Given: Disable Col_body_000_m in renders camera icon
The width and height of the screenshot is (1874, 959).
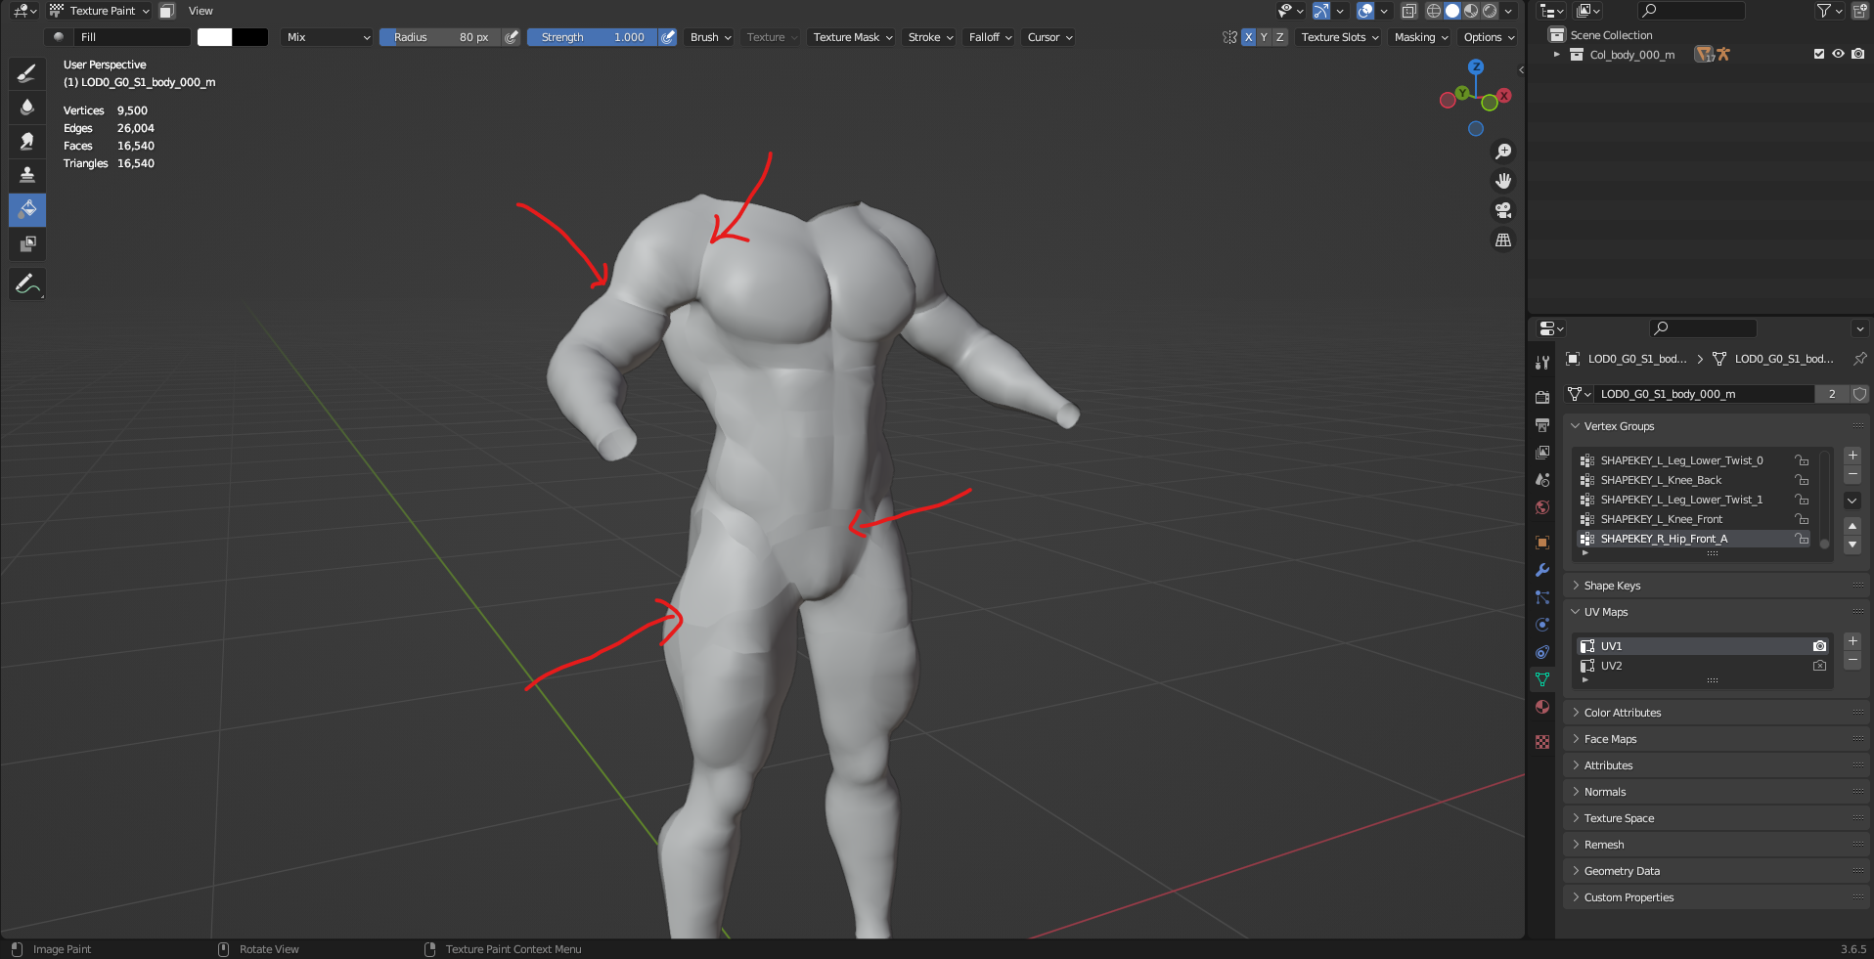Looking at the screenshot, I should (1857, 55).
